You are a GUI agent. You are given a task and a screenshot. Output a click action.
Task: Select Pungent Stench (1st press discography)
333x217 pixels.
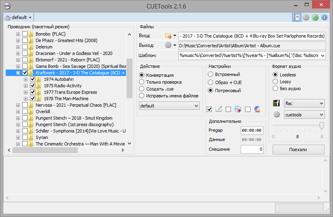(75, 124)
